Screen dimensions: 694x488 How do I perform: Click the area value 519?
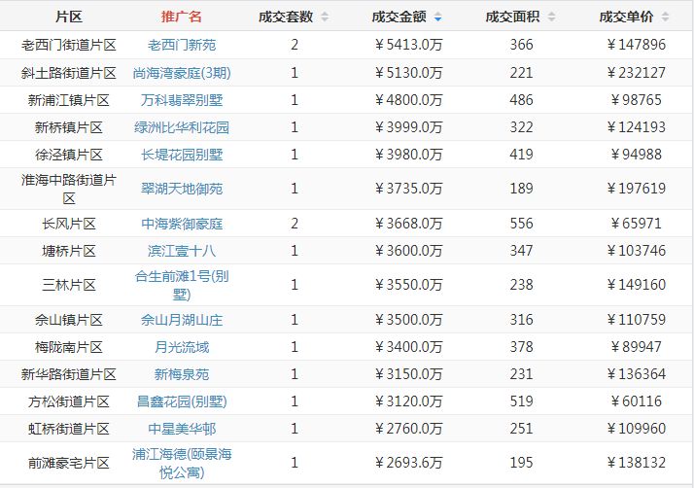point(521,401)
